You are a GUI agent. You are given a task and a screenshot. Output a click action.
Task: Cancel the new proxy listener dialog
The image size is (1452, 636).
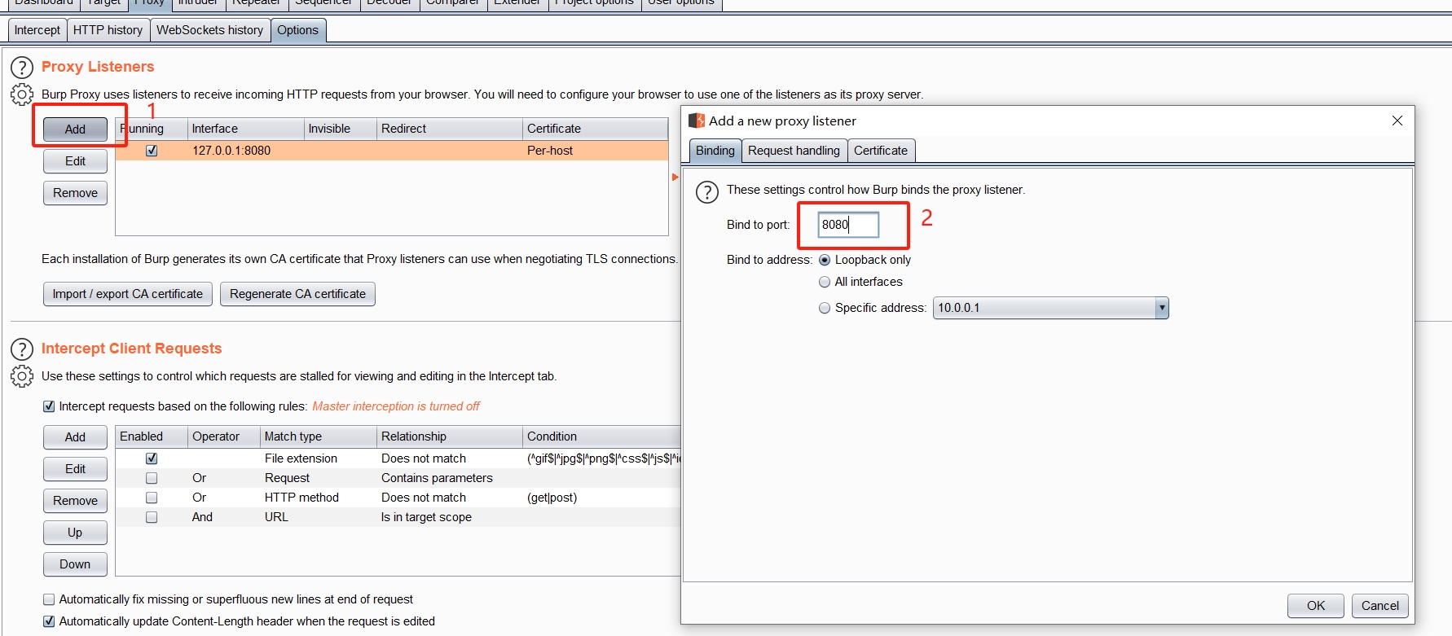(1380, 606)
